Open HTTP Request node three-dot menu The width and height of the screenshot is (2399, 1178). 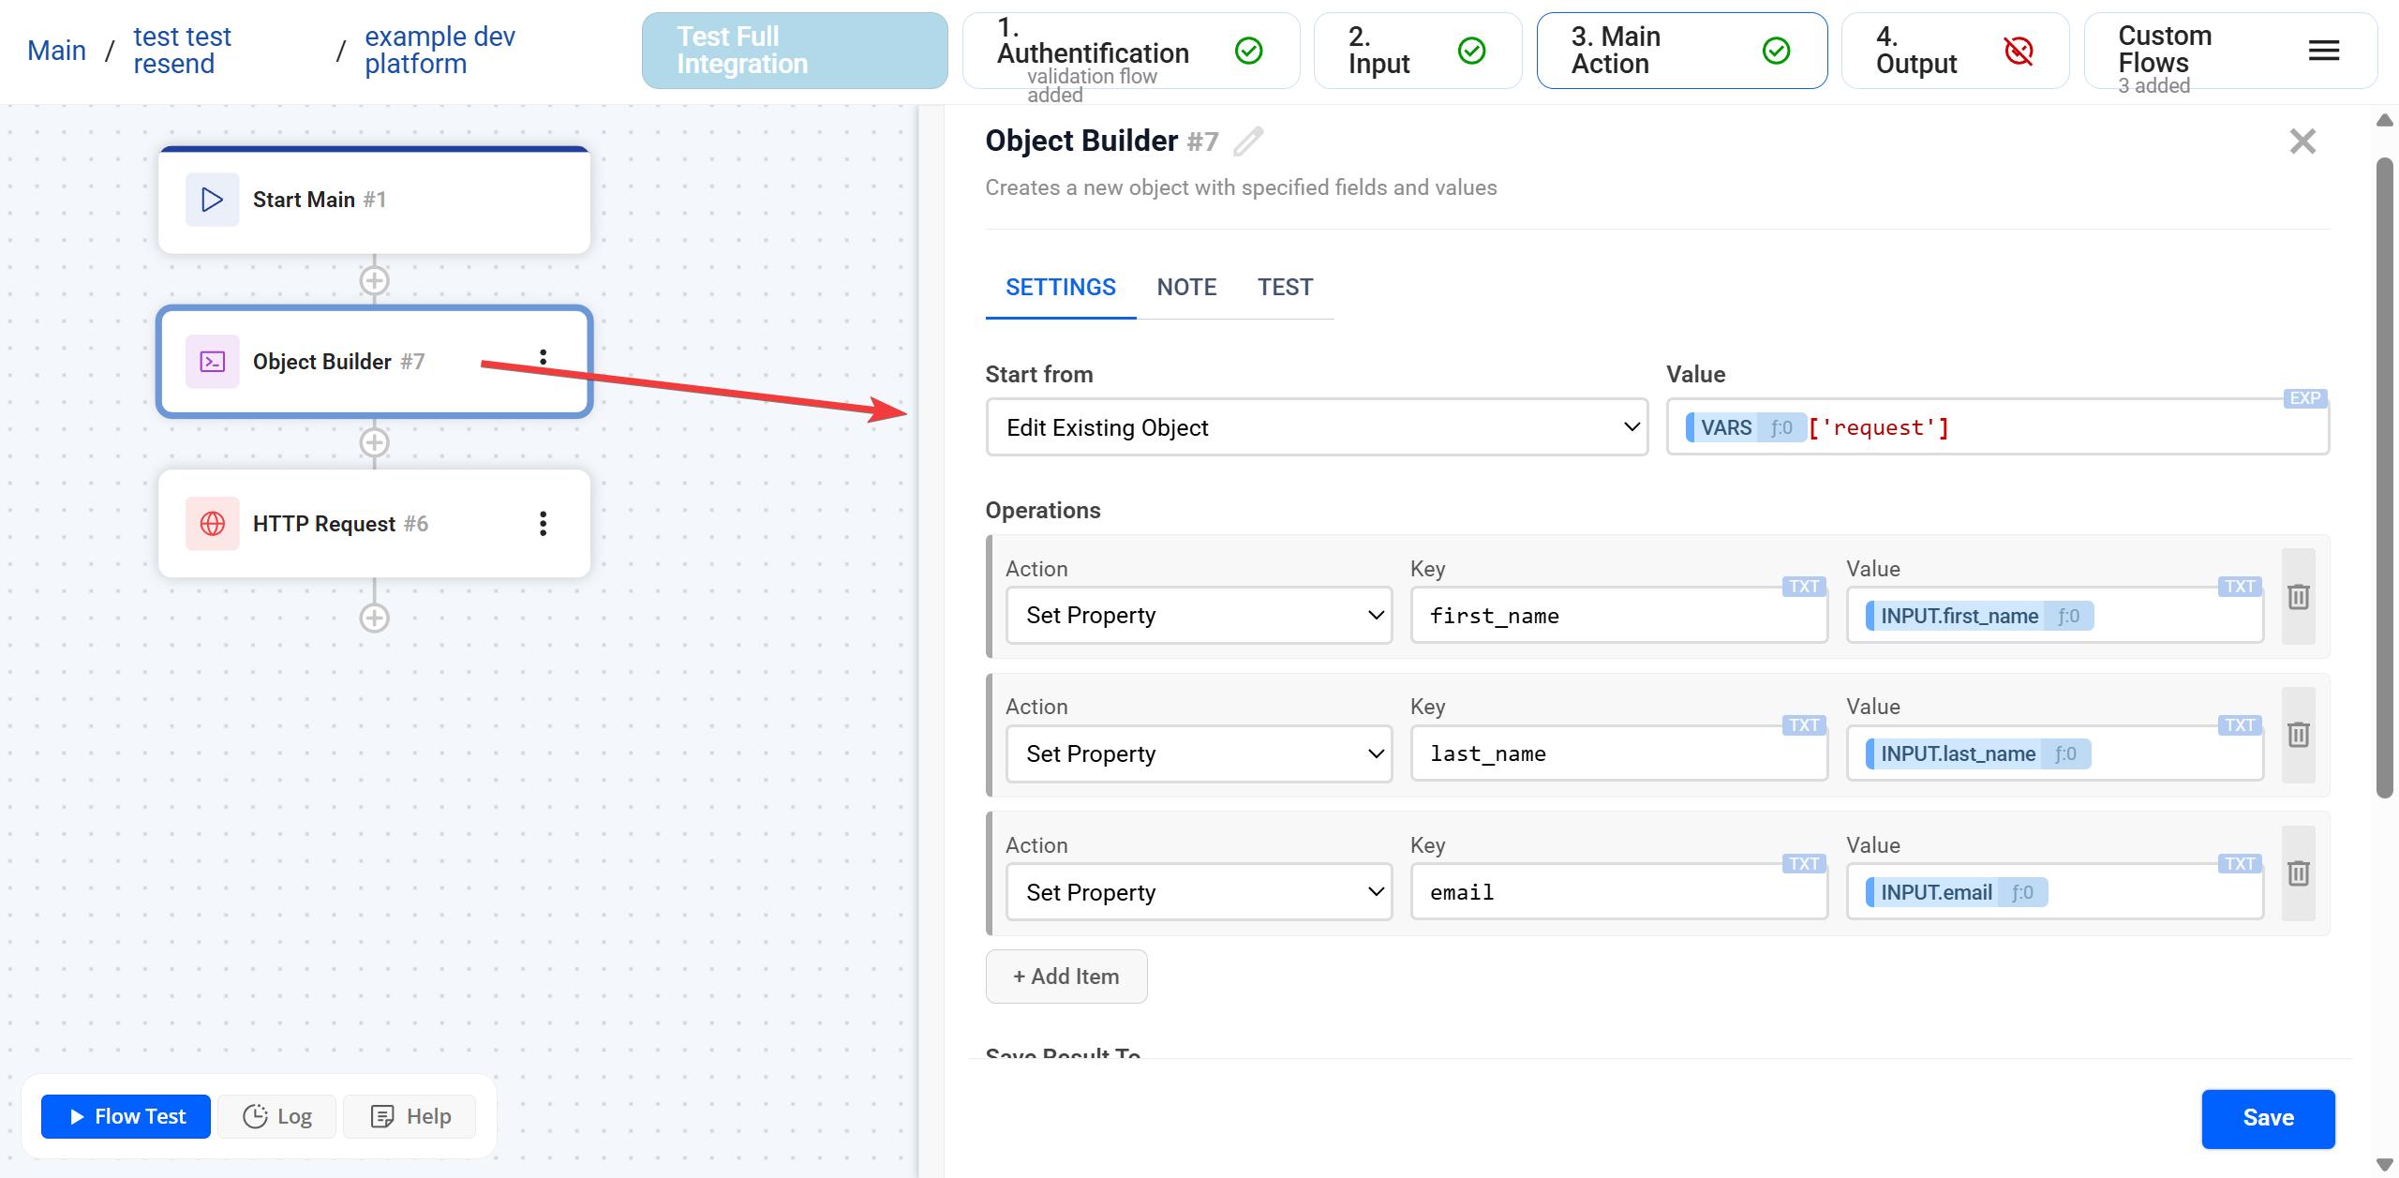coord(543,524)
